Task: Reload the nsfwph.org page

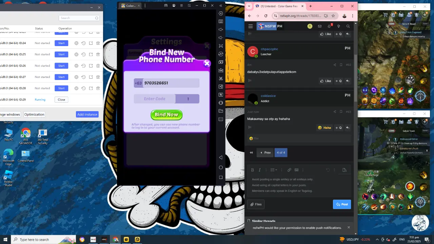Action: point(266,16)
